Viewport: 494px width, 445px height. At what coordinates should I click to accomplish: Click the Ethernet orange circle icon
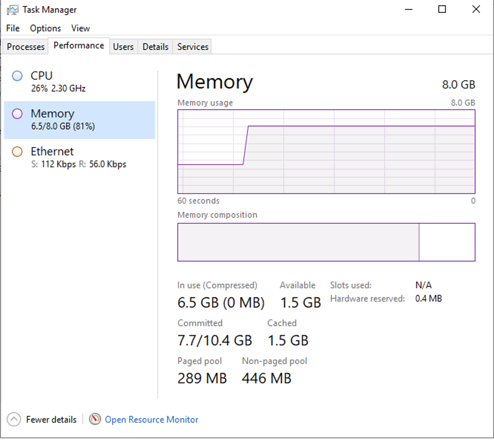pyautogui.click(x=17, y=152)
